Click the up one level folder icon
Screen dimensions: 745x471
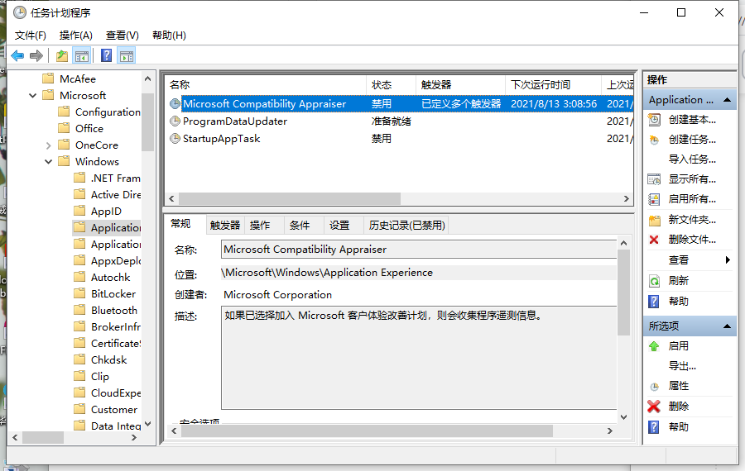62,56
